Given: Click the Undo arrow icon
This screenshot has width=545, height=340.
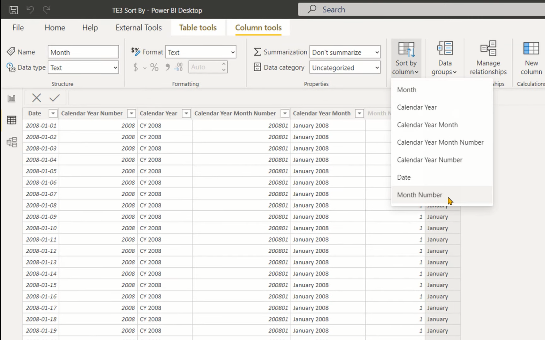Looking at the screenshot, I should [30, 10].
